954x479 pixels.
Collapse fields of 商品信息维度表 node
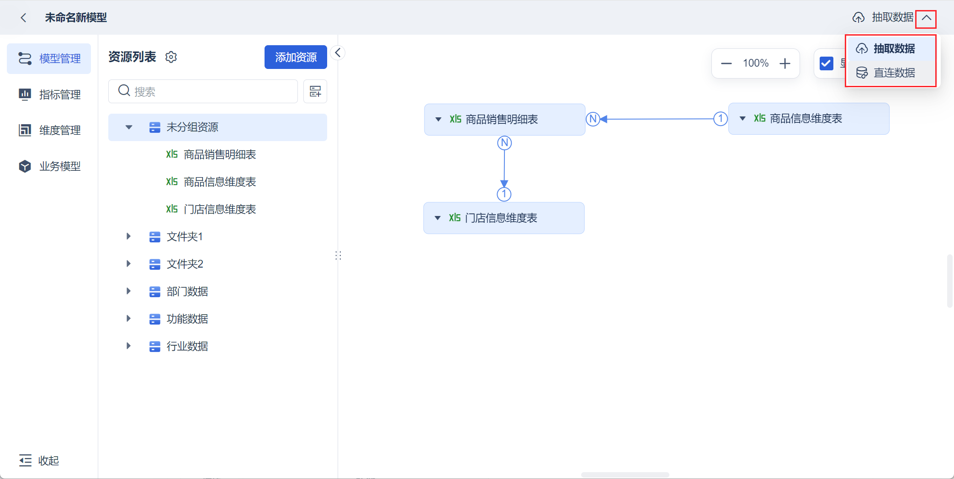743,119
